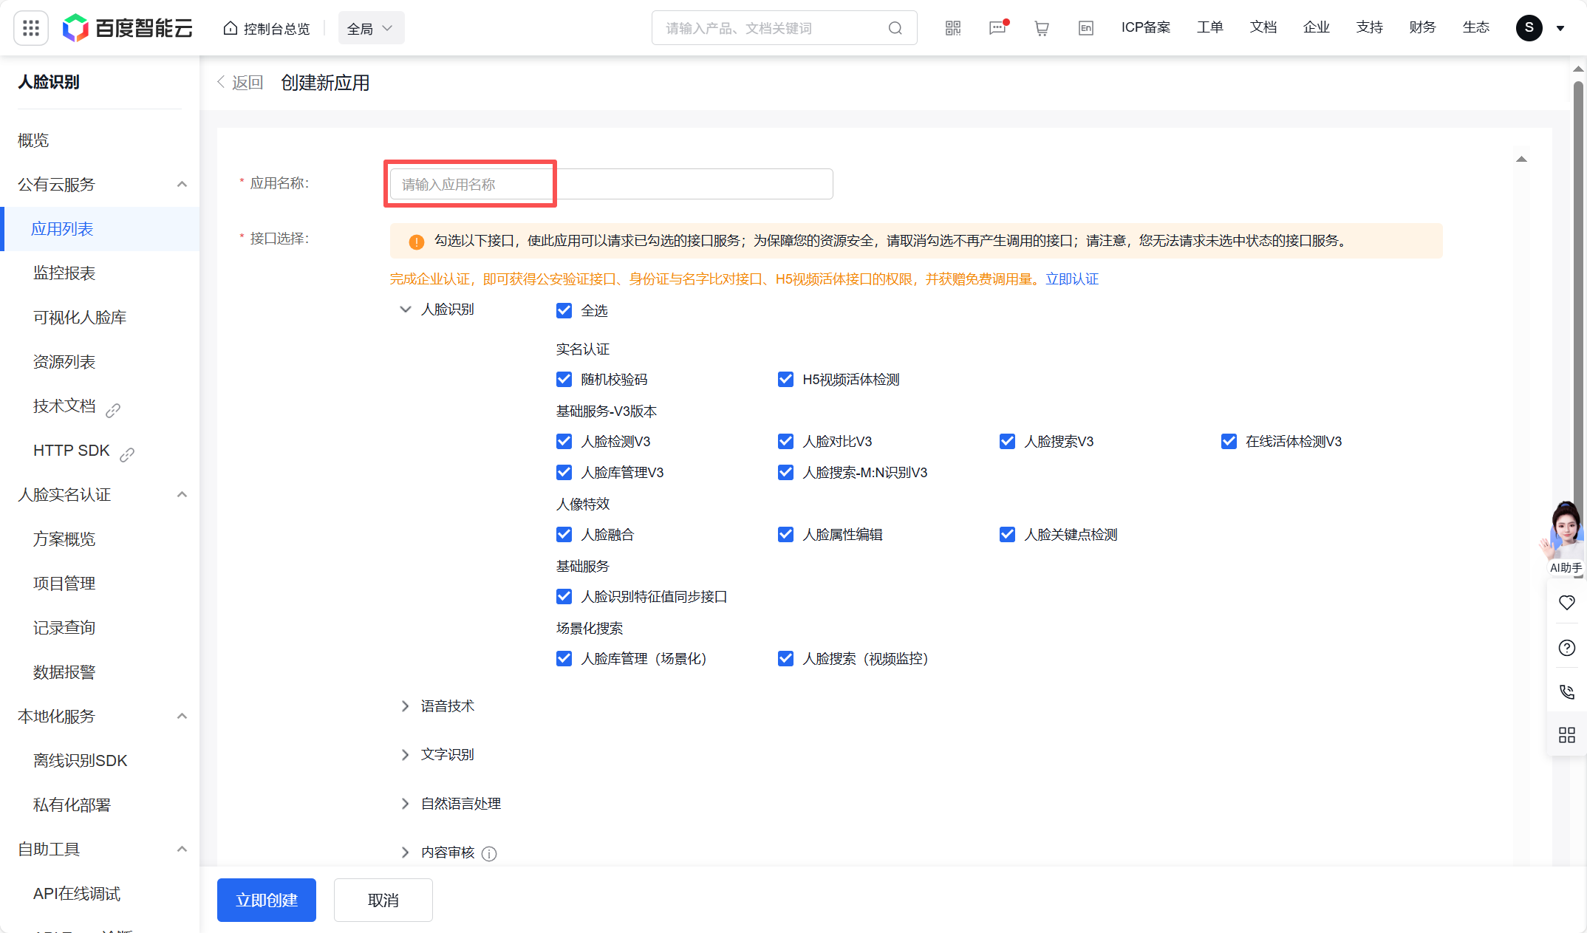Uncheck the 全选 checkbox
Image resolution: width=1587 pixels, height=933 pixels.
564,310
